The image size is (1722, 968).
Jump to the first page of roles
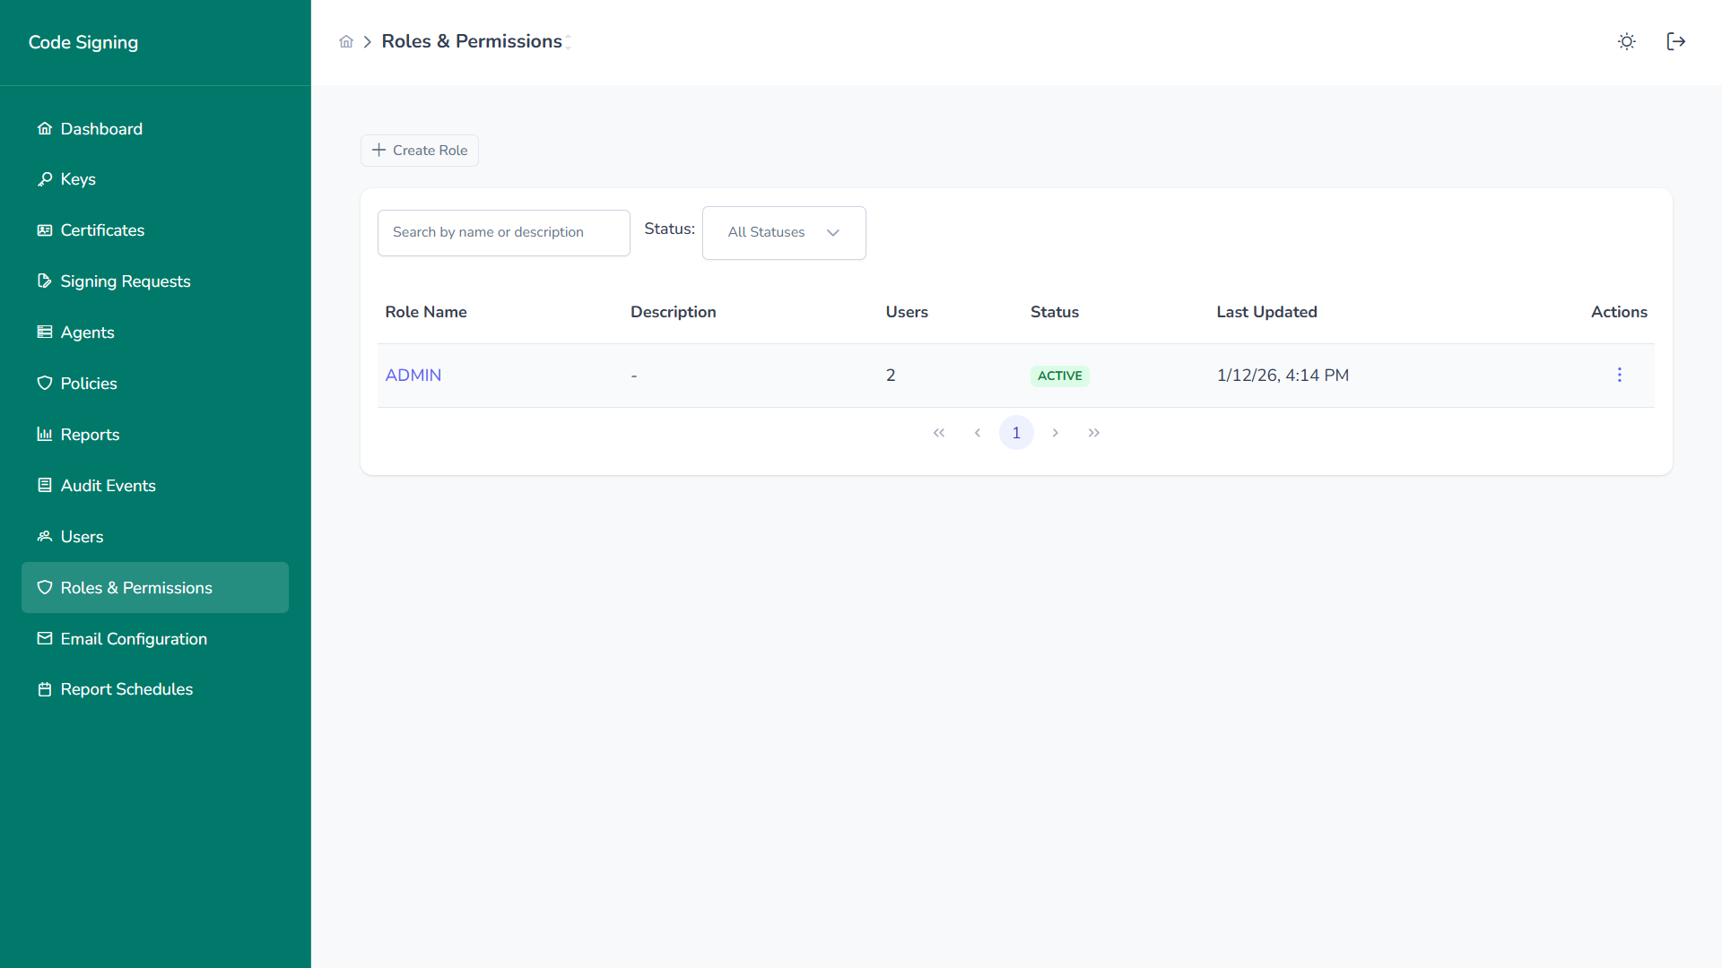coord(938,433)
